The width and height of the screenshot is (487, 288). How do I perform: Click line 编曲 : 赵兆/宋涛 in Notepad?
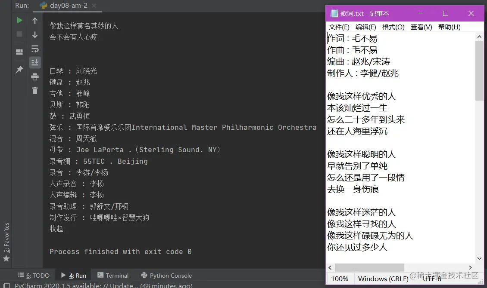(x=359, y=61)
